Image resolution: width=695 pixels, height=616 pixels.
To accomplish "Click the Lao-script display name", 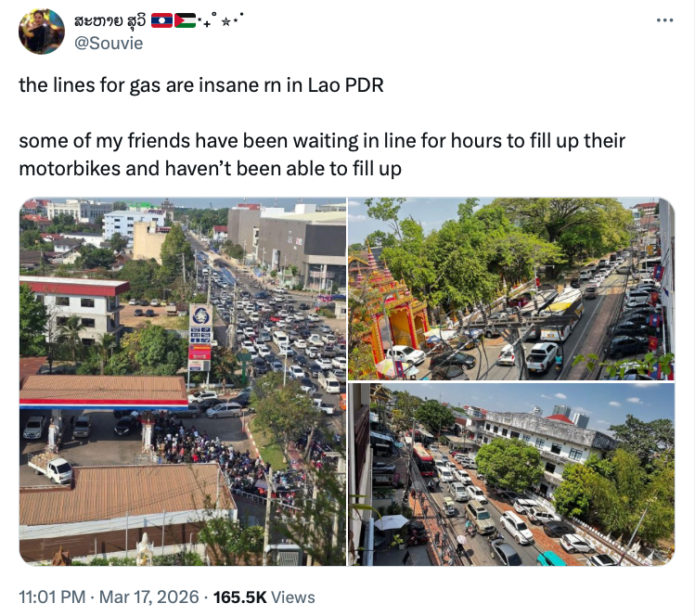I will click(x=109, y=20).
